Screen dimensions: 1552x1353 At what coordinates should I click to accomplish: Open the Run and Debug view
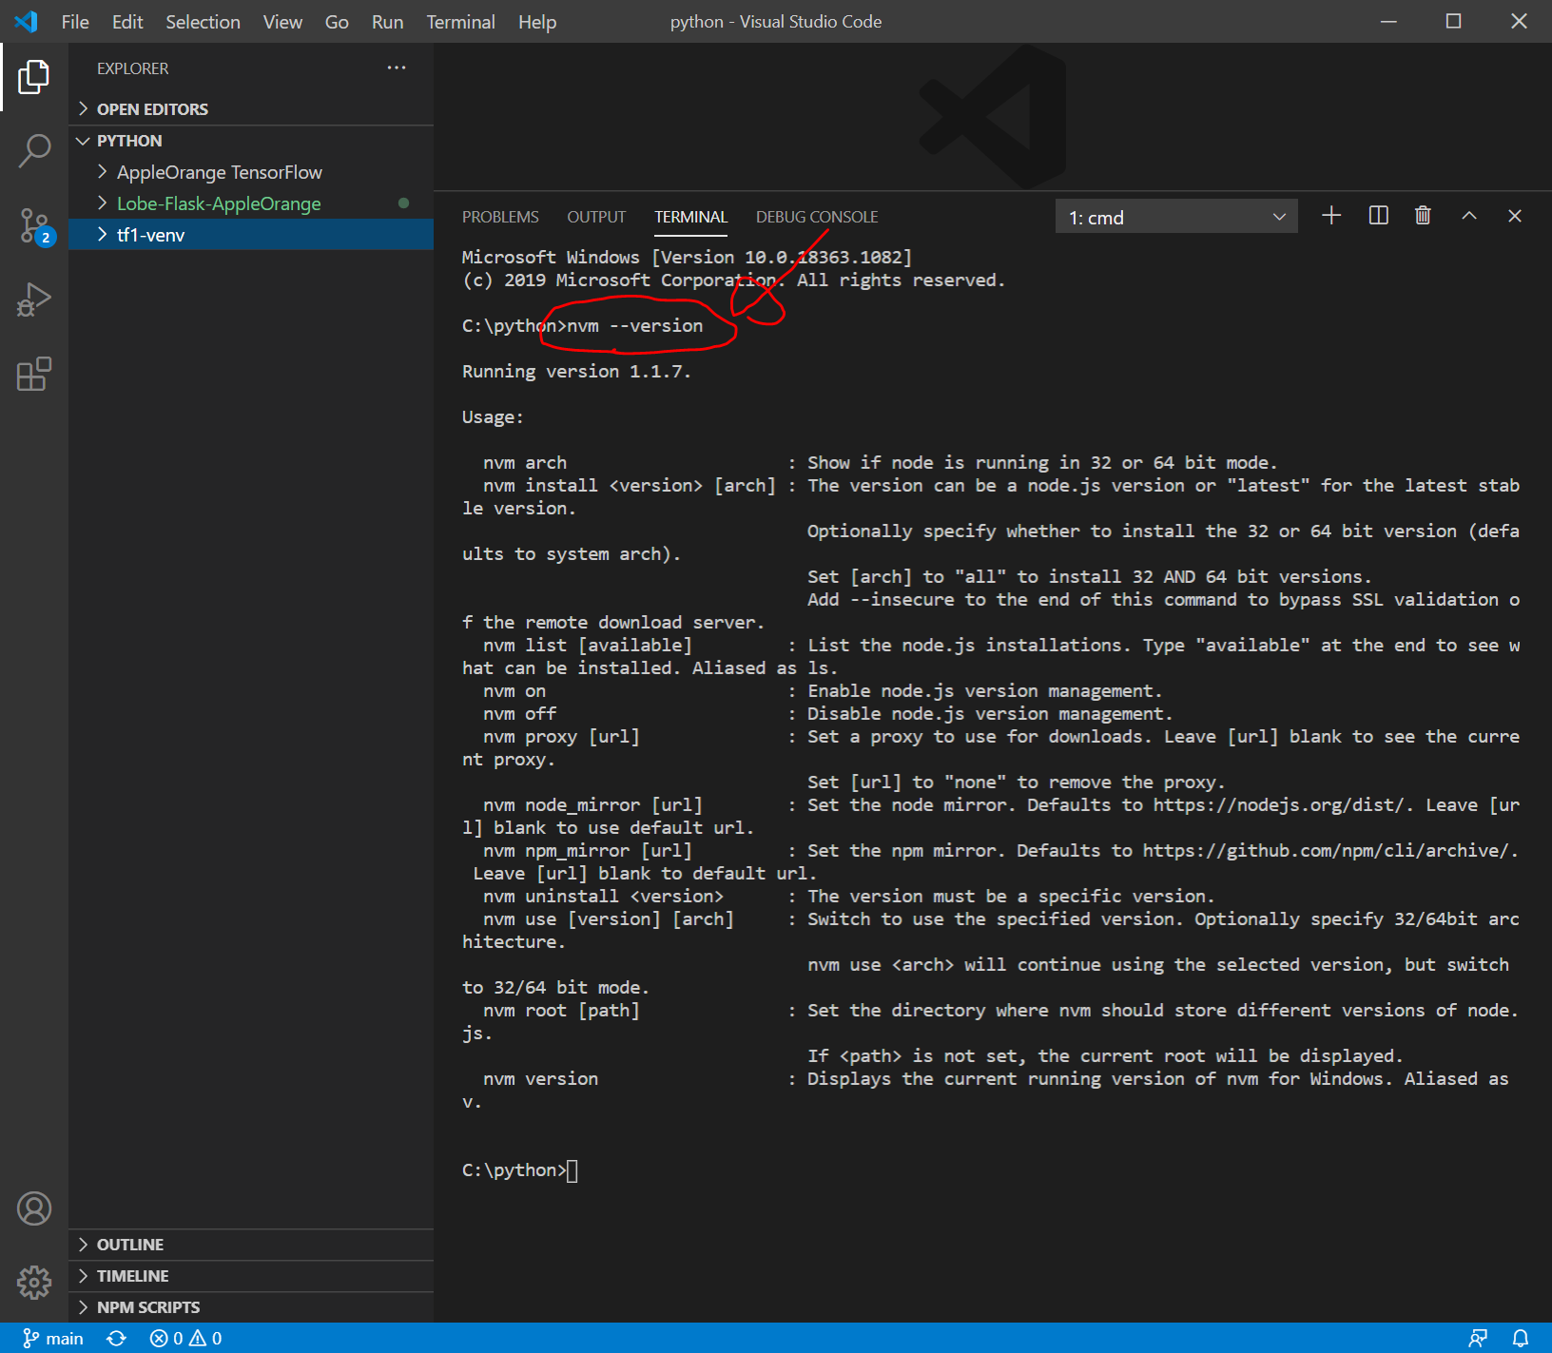tap(34, 300)
